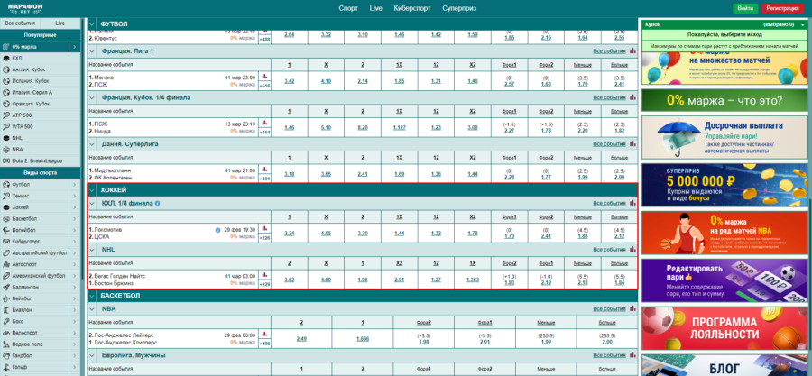This screenshot has width=812, height=376.
Task: Open statistics chart icon for Вегас vs Бостон
Action: (x=263, y=276)
